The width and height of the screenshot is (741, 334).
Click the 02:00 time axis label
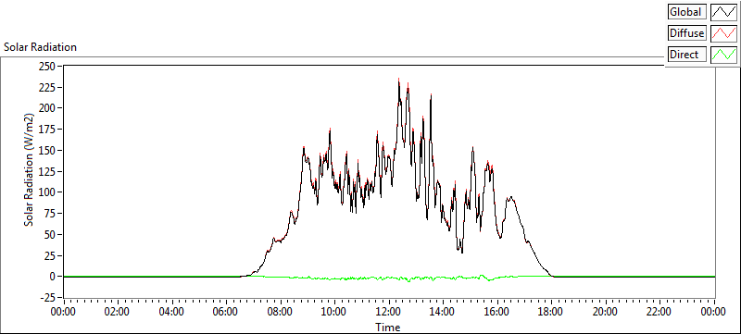pyautogui.click(x=118, y=312)
